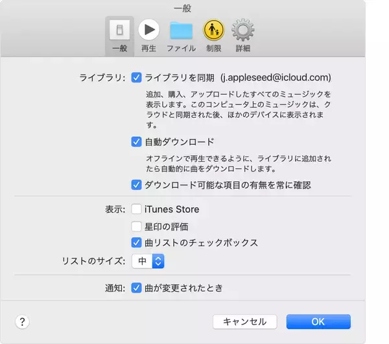Click the 自動ダウンロード description text starting オフラインで再生
Image resolution: width=389 pixels, height=344 pixels.
(239, 164)
